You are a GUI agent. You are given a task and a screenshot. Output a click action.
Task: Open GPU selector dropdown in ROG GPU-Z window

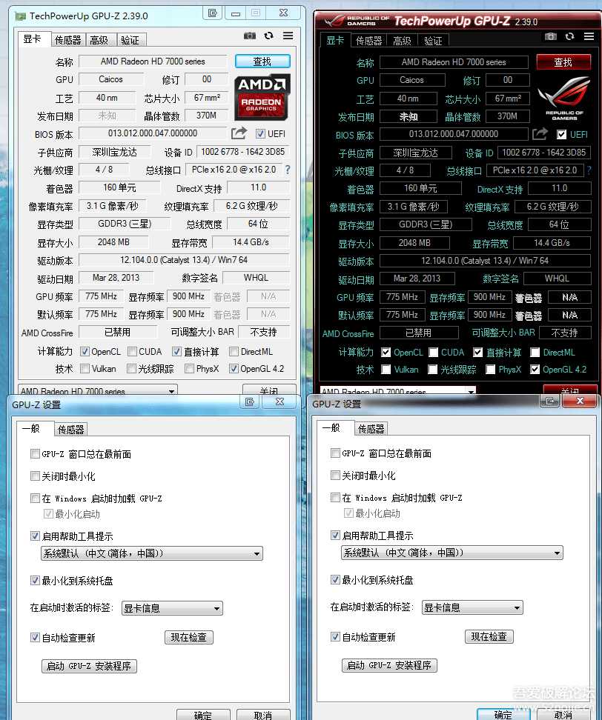click(x=397, y=390)
